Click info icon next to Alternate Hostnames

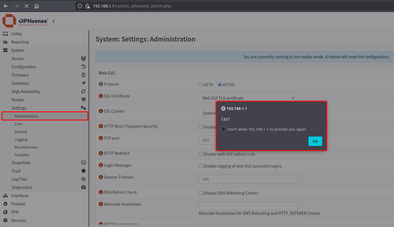click(x=101, y=204)
